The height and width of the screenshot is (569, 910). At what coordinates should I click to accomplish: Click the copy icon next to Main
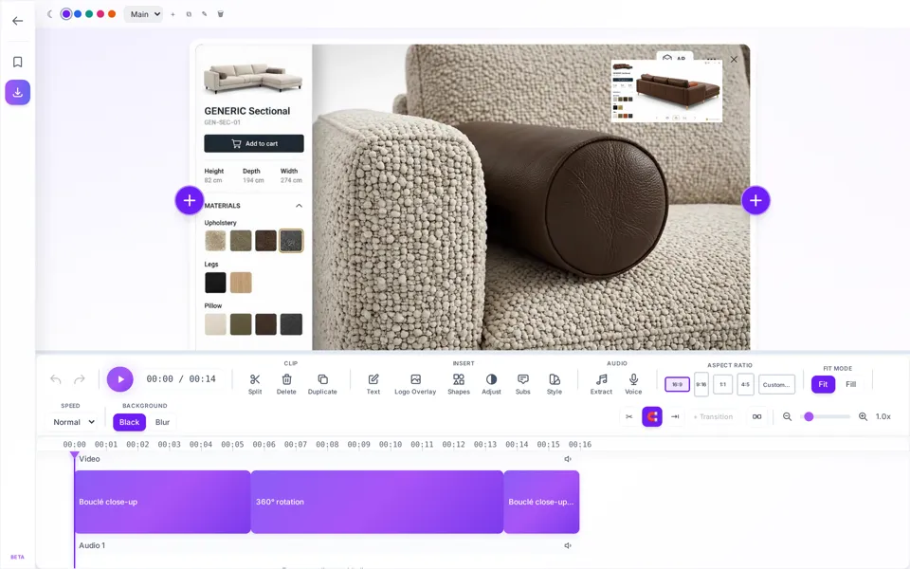(189, 14)
